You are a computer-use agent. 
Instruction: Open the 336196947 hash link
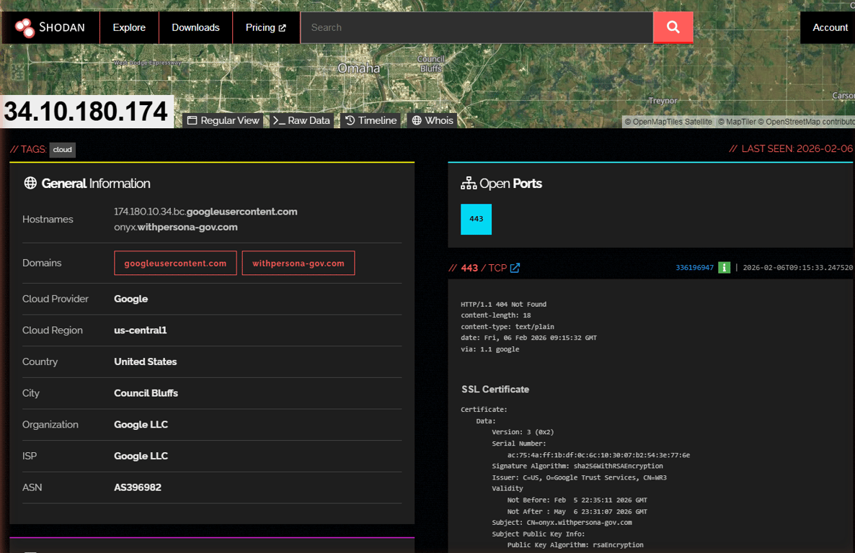click(x=694, y=268)
